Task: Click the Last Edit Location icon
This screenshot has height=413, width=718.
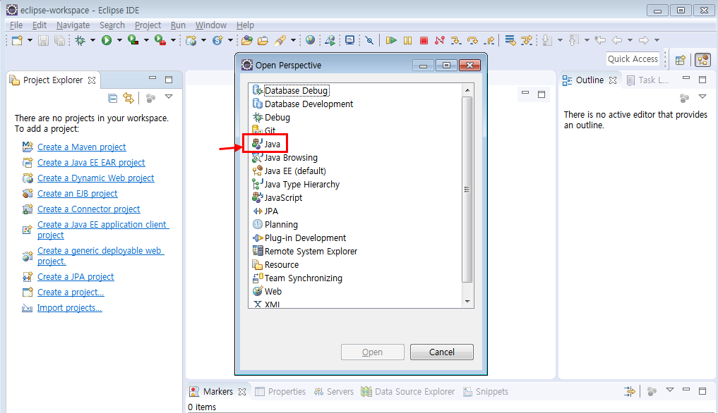Action: click(x=600, y=40)
